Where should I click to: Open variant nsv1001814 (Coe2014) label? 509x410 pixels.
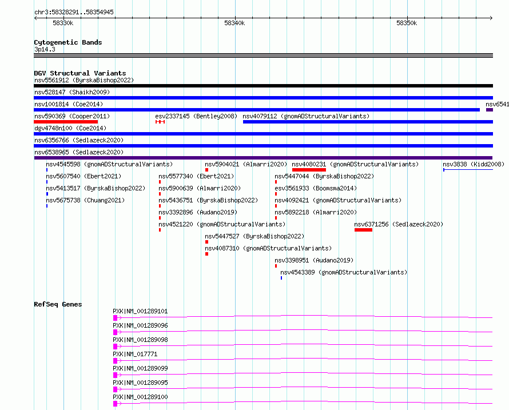pyautogui.click(x=69, y=104)
